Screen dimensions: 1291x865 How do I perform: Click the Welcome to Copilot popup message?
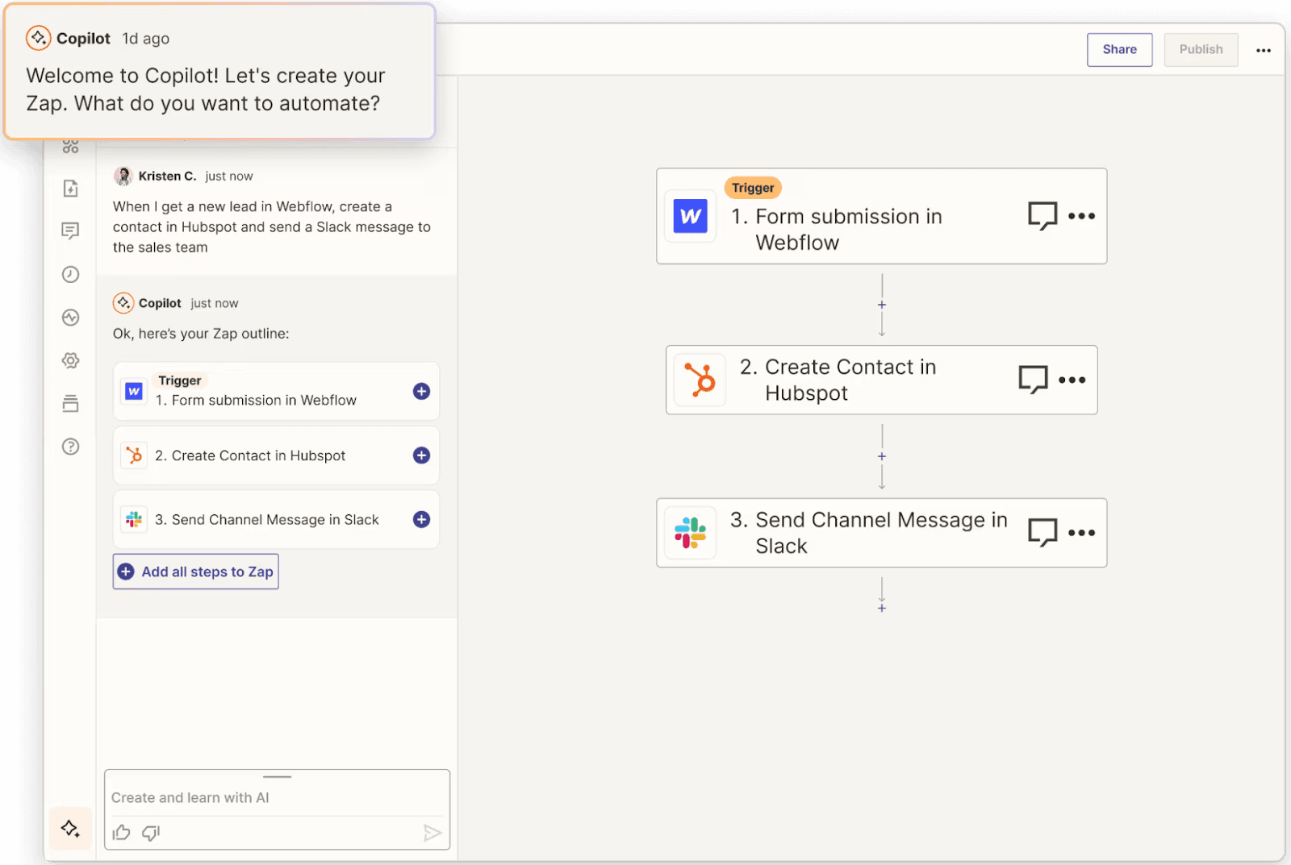point(206,89)
